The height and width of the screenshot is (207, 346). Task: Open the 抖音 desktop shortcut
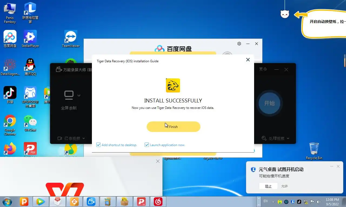tap(10, 95)
